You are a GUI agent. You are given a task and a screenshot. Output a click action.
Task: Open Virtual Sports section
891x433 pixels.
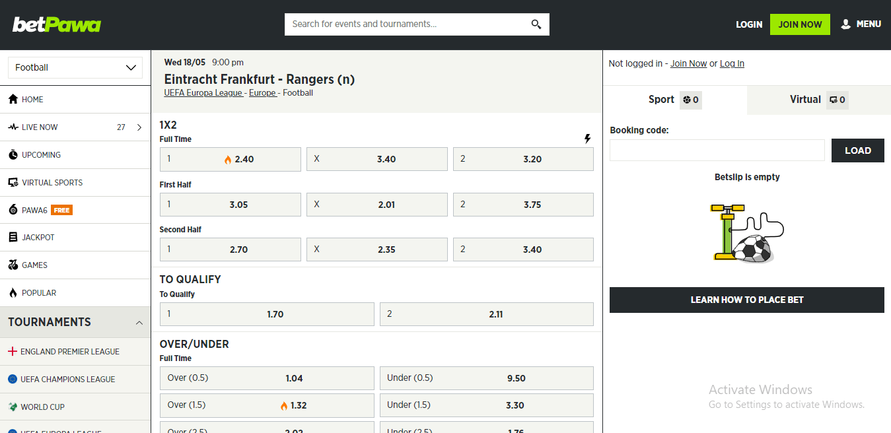[x=75, y=182]
